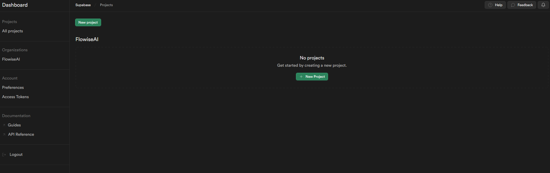Viewport: 550px width, 173px height.
Task: Log out using the Logout link
Action: [16, 155]
